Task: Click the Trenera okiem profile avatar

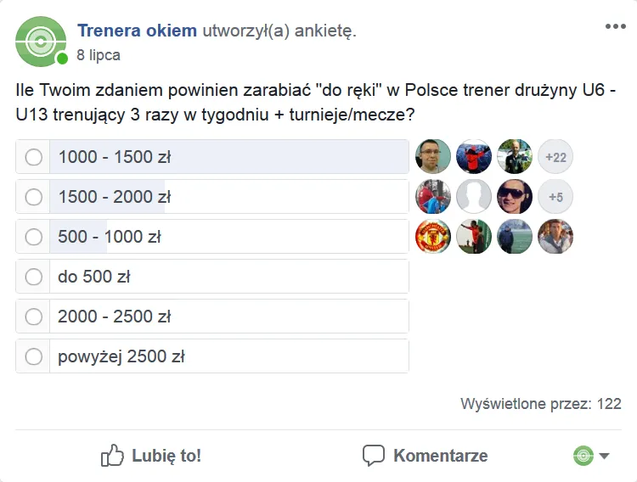Action: tap(41, 41)
